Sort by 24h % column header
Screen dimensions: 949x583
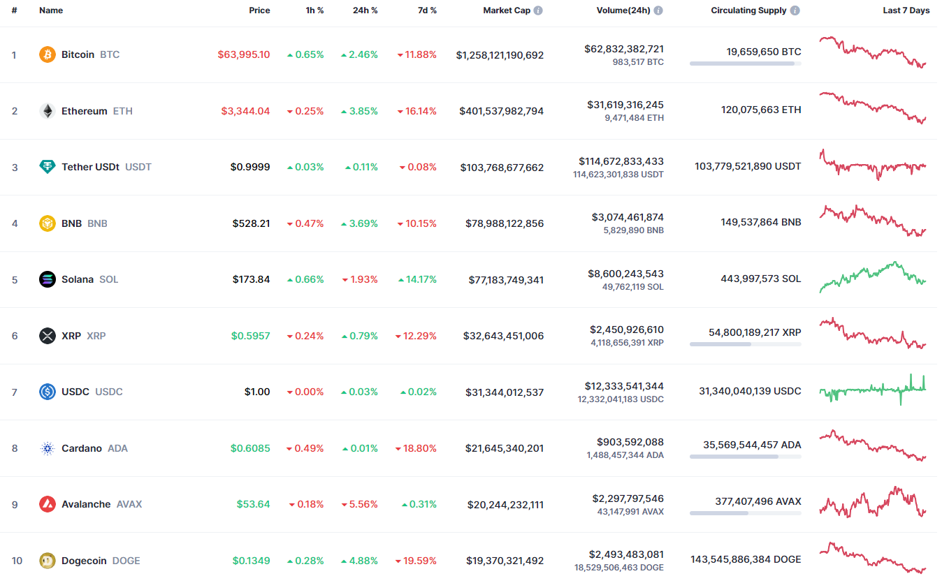[365, 11]
